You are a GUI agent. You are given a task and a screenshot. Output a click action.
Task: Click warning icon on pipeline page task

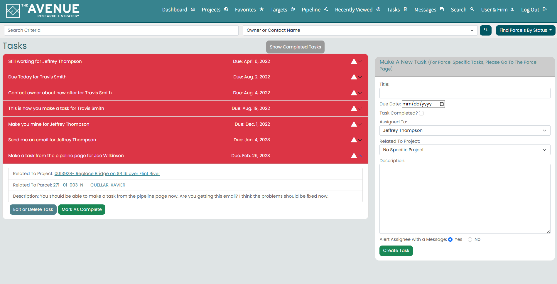[x=354, y=156]
